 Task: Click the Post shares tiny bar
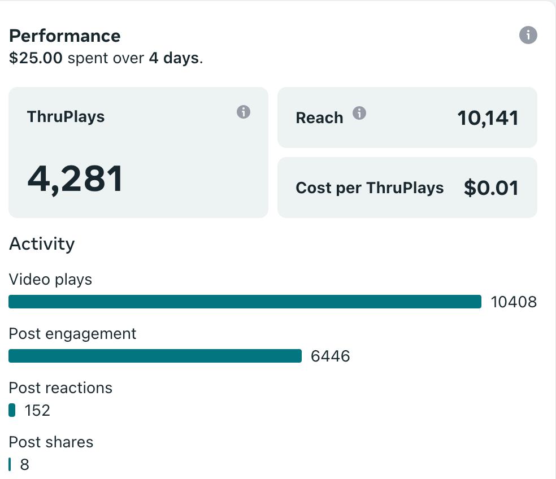10,464
